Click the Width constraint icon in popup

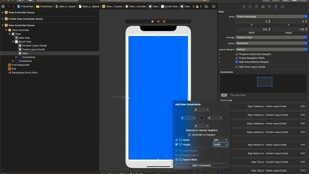click(181, 140)
